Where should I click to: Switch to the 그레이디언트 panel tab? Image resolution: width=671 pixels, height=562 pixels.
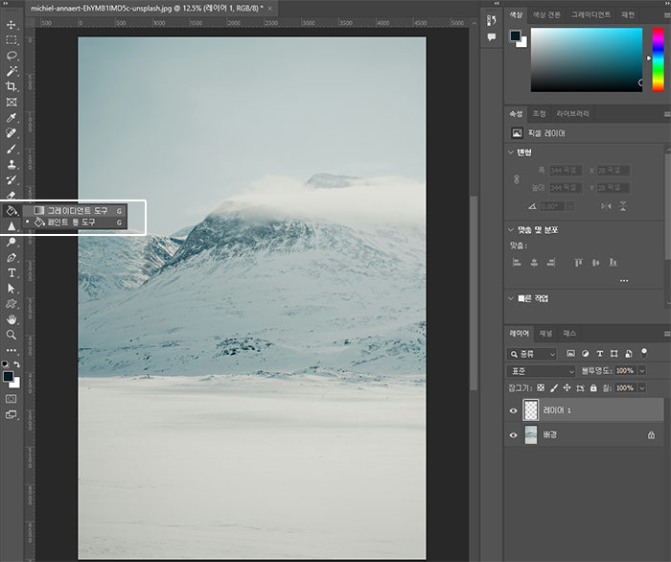(x=590, y=14)
